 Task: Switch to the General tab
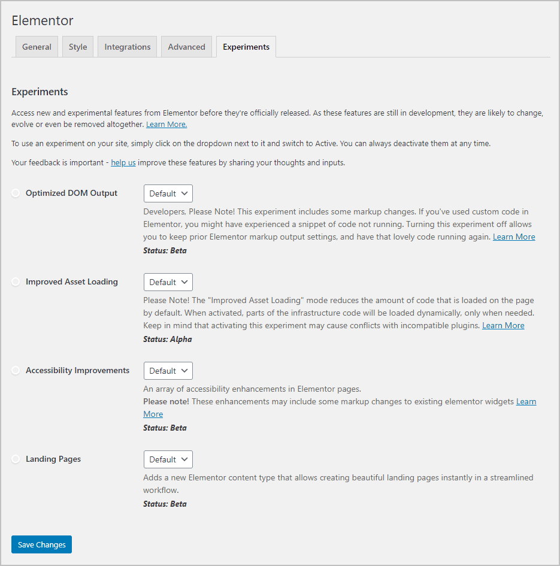point(37,46)
